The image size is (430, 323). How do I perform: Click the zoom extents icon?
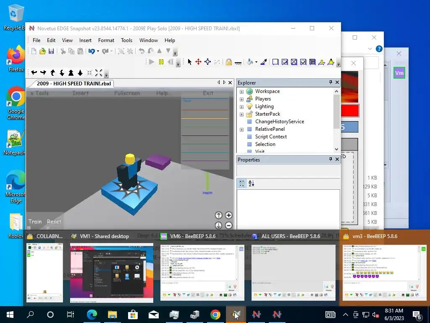pos(99,72)
